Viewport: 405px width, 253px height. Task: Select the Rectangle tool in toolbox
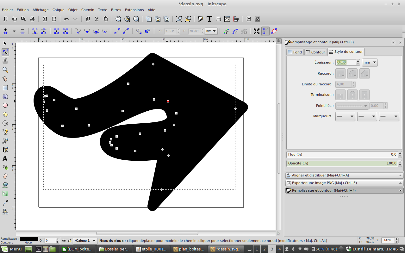coord(5,88)
